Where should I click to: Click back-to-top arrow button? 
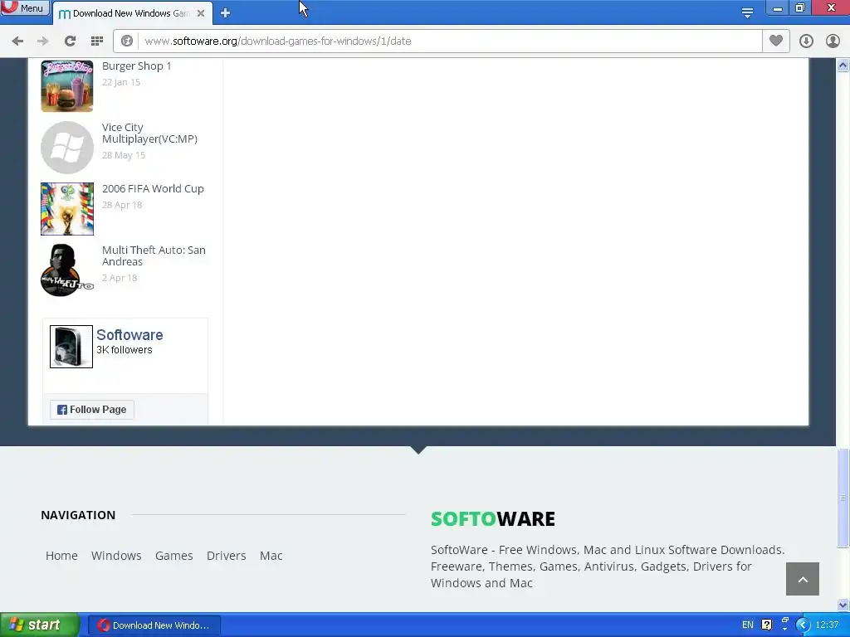click(803, 579)
